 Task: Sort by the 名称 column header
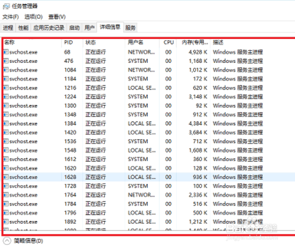[32, 42]
